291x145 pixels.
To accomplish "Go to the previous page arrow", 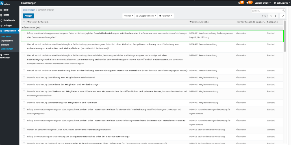I will click(x=271, y=16).
